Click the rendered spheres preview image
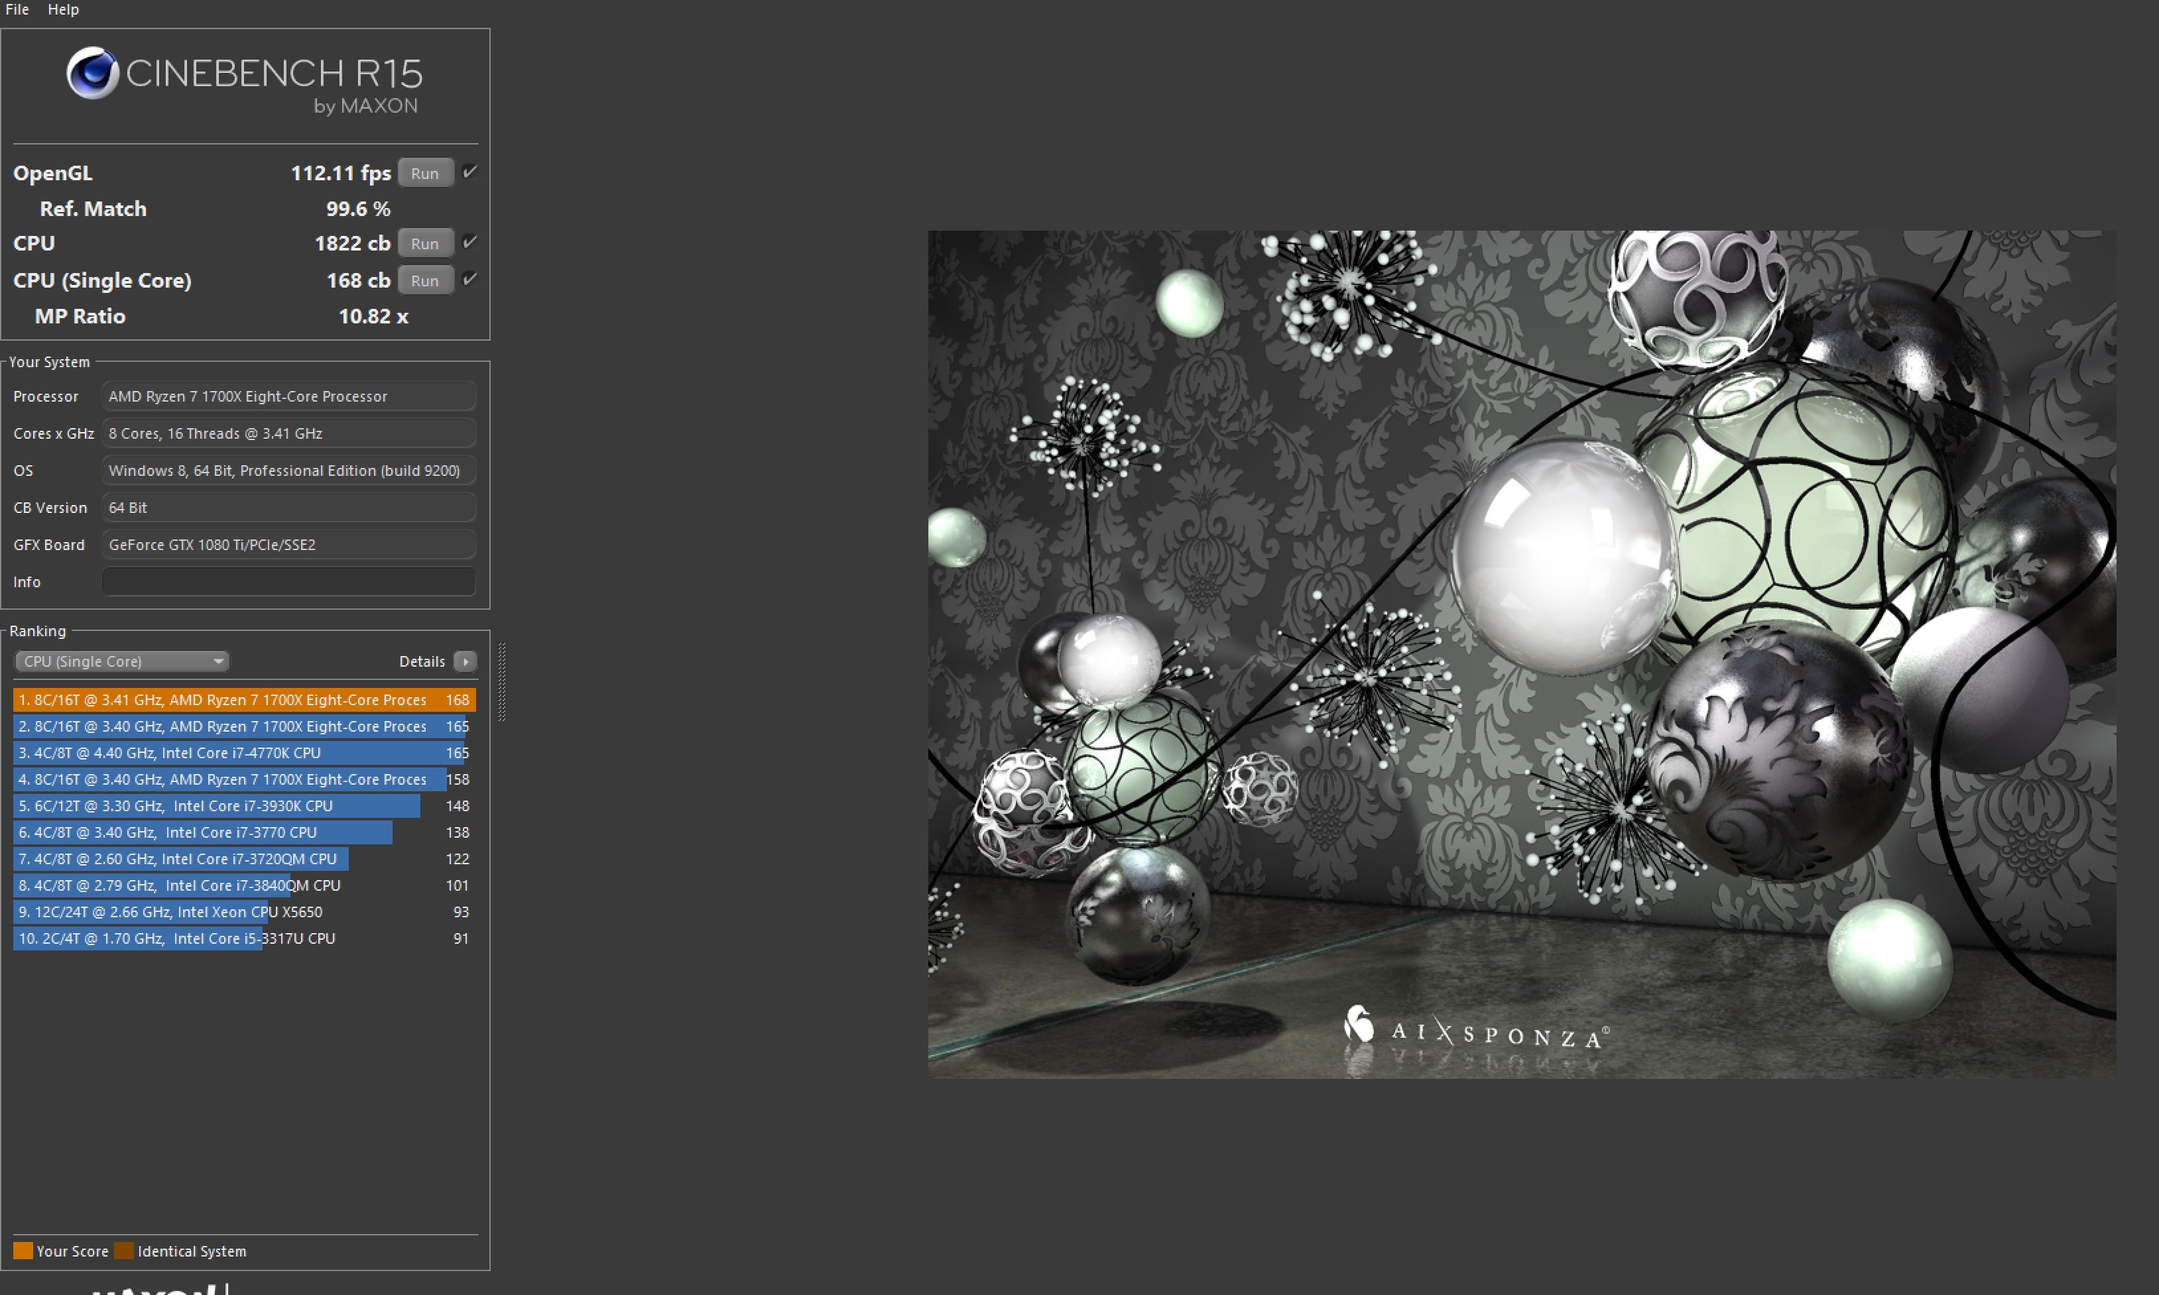2159x1295 pixels. pos(1521,655)
